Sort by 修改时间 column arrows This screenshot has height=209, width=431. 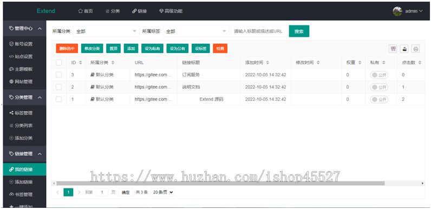pyautogui.click(x=318, y=63)
